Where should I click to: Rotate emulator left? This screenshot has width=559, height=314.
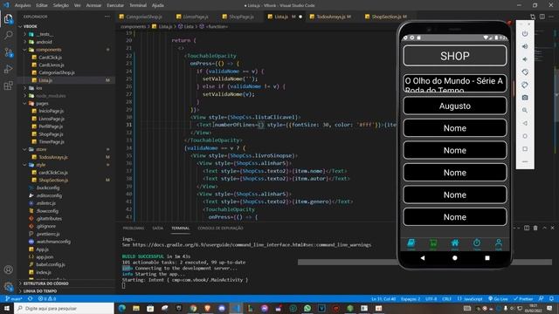[525, 72]
